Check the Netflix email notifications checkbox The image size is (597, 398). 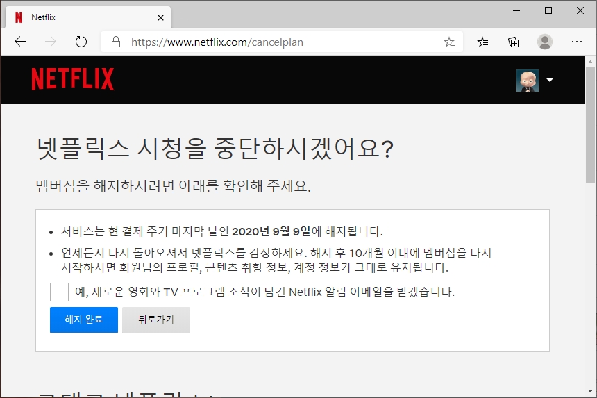tap(60, 292)
